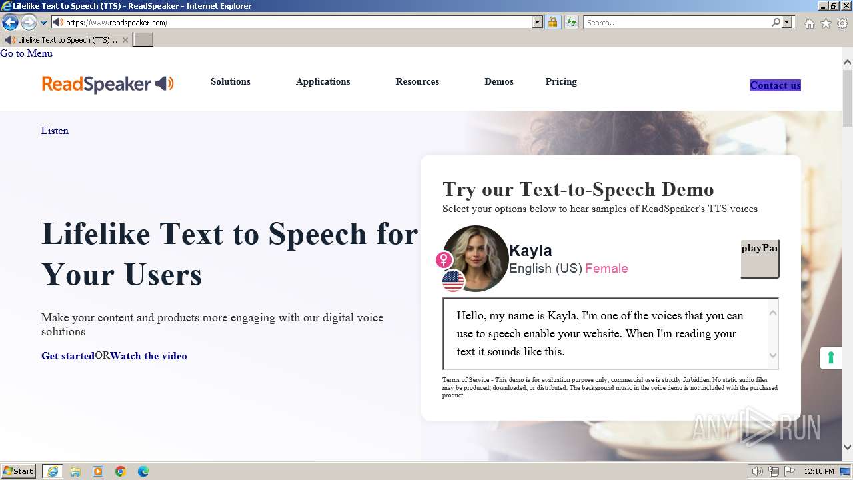
Task: Click the Get started link
Action: click(x=68, y=356)
